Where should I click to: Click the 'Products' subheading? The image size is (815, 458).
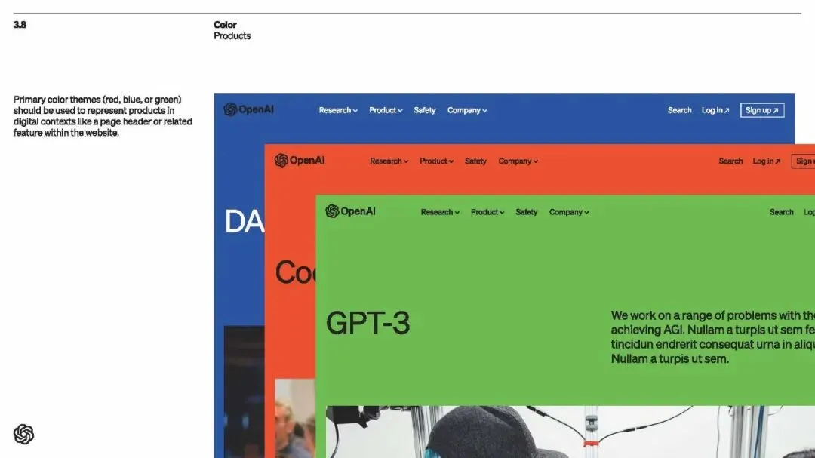232,36
